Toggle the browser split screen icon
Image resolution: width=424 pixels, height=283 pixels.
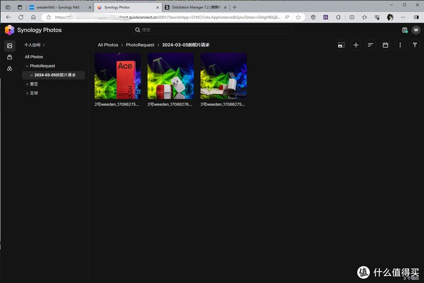click(x=352, y=17)
